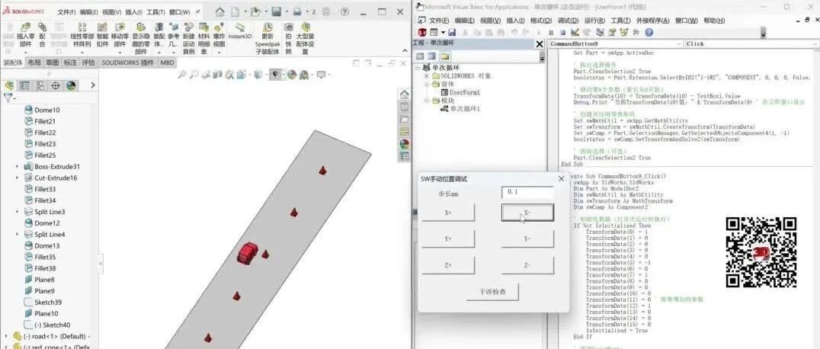Expand the Split Line4 feature
The image size is (820, 349).
tap(18, 235)
